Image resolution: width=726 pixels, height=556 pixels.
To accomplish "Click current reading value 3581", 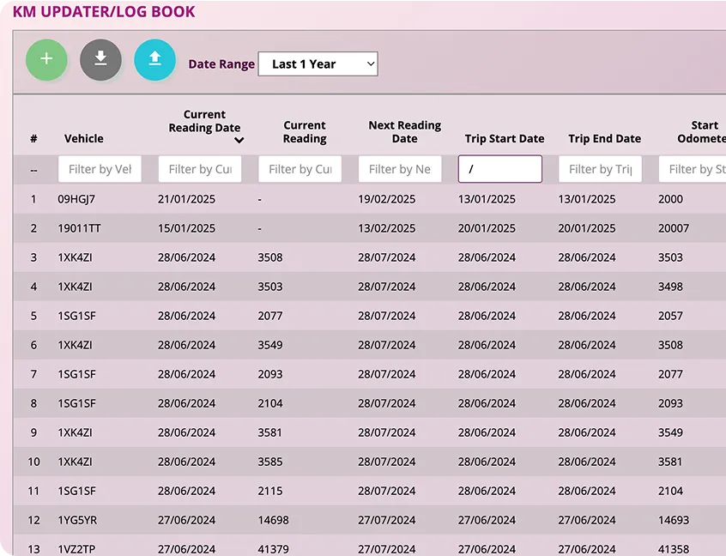I will click(x=269, y=432).
